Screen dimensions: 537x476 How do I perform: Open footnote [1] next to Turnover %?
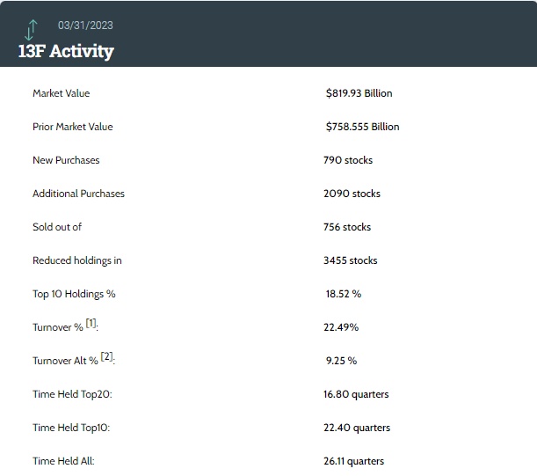tap(91, 325)
